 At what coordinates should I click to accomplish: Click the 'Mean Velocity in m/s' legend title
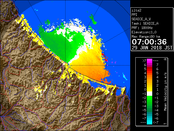[x=165, y=91]
